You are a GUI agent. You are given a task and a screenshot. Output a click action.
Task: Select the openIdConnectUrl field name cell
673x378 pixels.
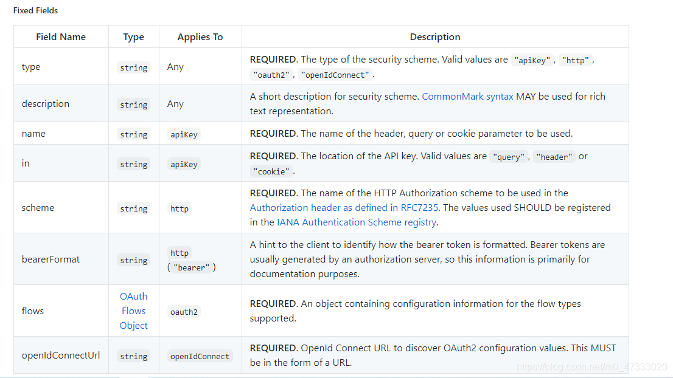coord(61,355)
